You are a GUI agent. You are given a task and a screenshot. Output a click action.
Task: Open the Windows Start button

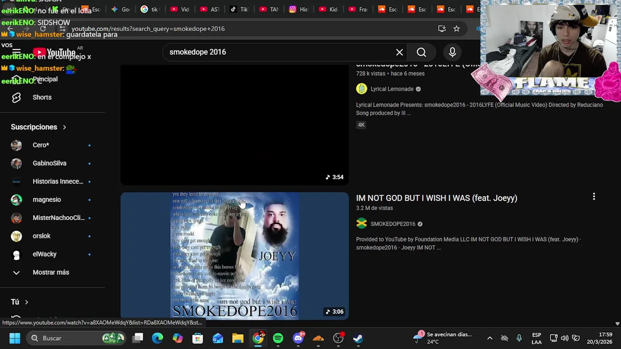[15, 338]
